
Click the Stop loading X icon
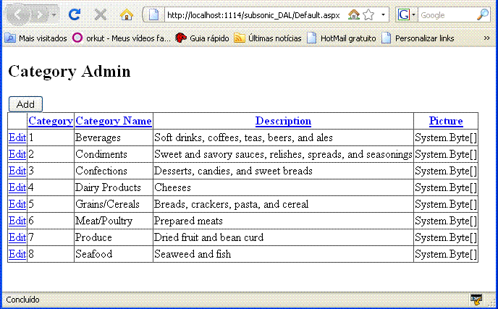101,14
